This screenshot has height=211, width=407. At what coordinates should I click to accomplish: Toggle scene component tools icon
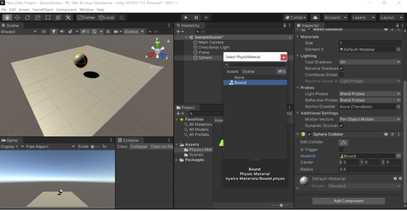[108, 32]
